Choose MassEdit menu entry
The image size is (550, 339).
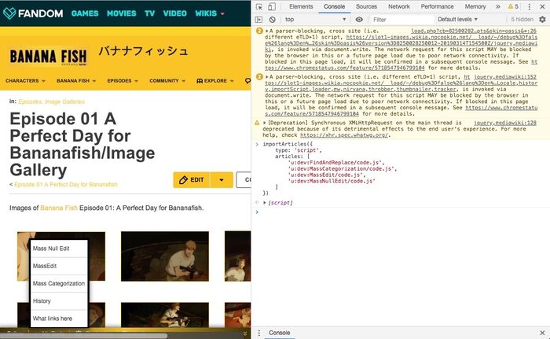pos(59,266)
